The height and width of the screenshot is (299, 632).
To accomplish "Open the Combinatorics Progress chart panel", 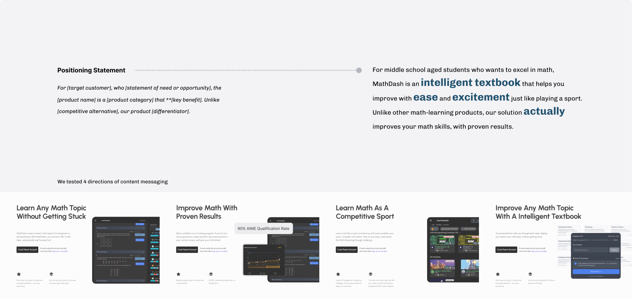I will pyautogui.click(x=264, y=260).
